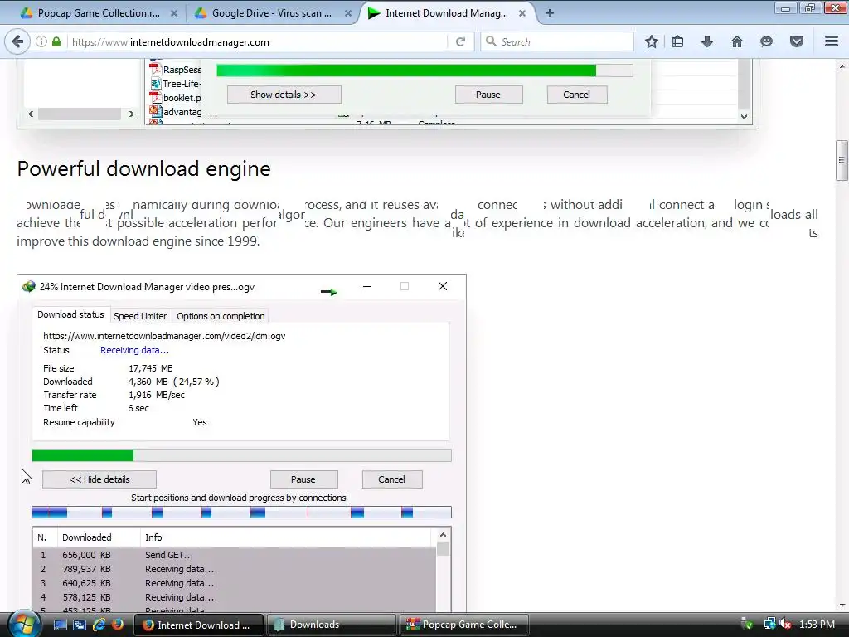Viewport: 849px width, 637px height.
Task: Open the Hello chat smiley icon
Action: [766, 41]
